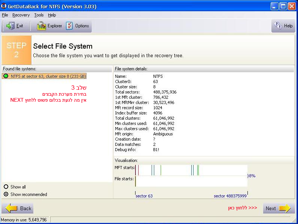This screenshot has height=224, width=298.
Task: Click the GetDataBack app icon in title bar
Action: 4,6
